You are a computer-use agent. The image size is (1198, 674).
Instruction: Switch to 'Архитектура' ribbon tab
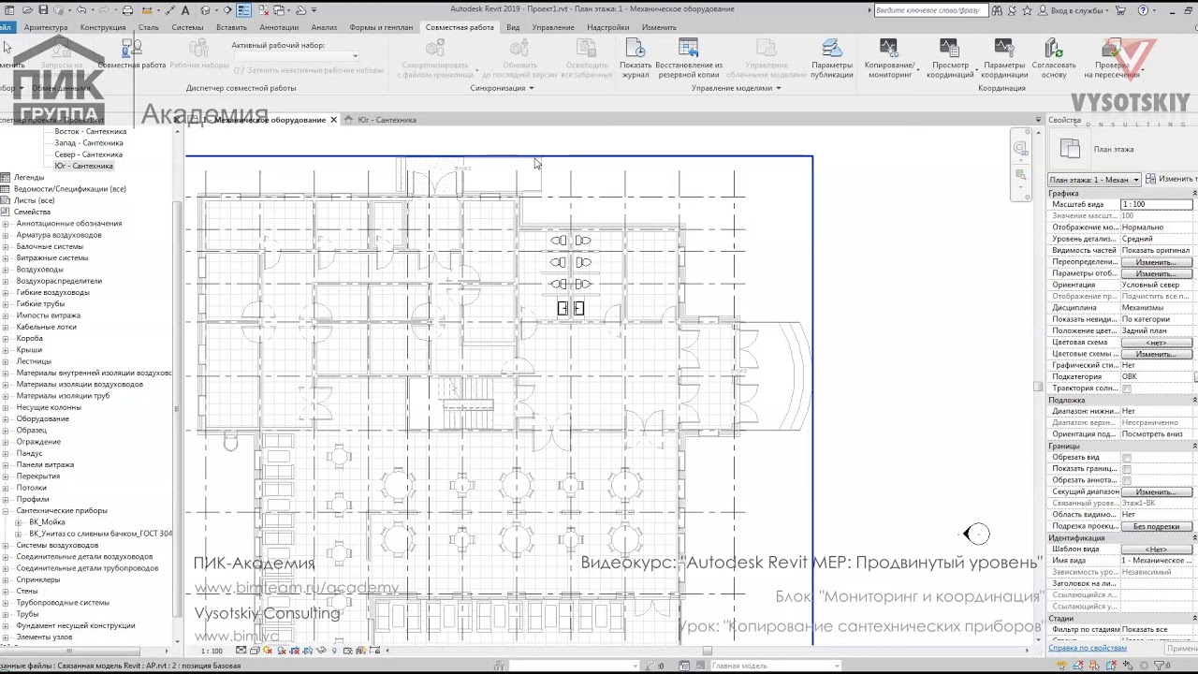[46, 27]
